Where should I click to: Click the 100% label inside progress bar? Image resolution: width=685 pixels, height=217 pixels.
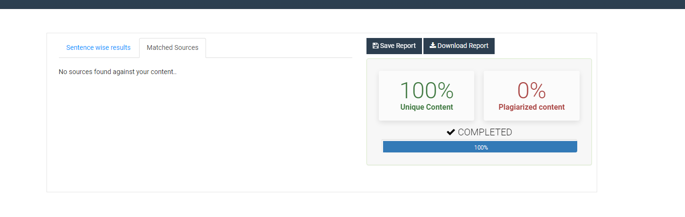(481, 148)
